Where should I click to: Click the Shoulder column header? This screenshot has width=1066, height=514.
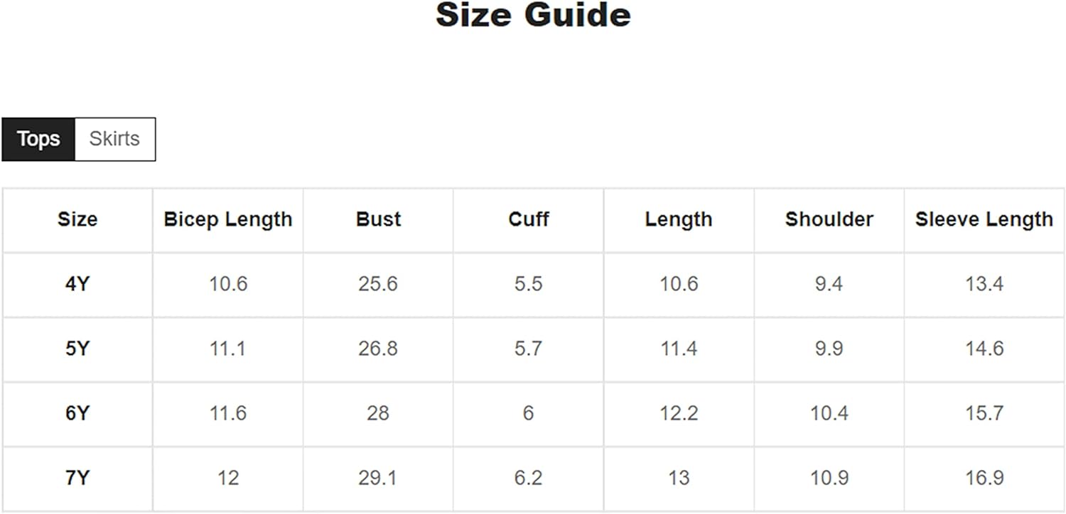(x=829, y=219)
